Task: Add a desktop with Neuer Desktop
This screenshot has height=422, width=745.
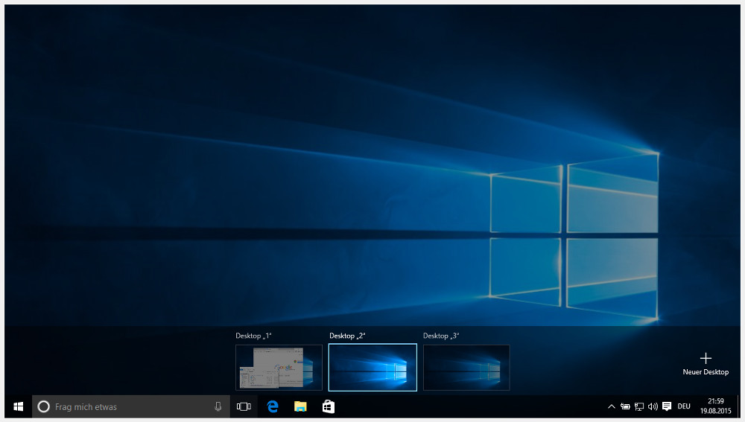Action: [706, 365]
